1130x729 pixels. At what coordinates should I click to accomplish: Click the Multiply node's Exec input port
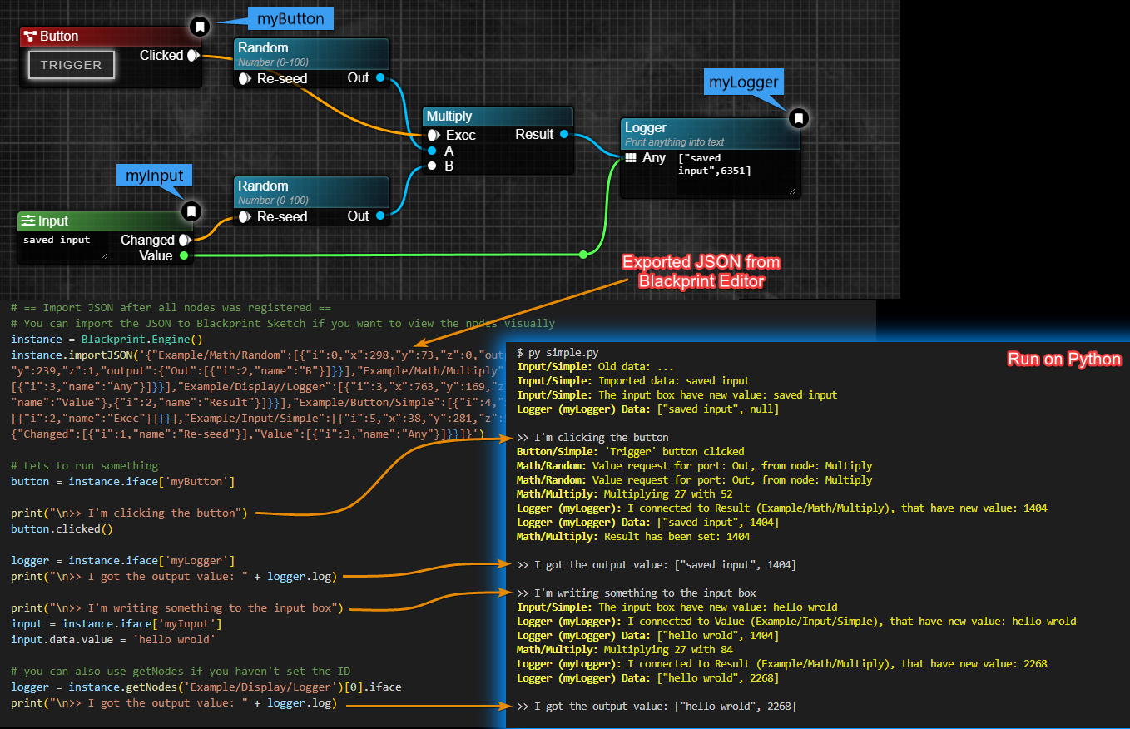pyautogui.click(x=433, y=135)
